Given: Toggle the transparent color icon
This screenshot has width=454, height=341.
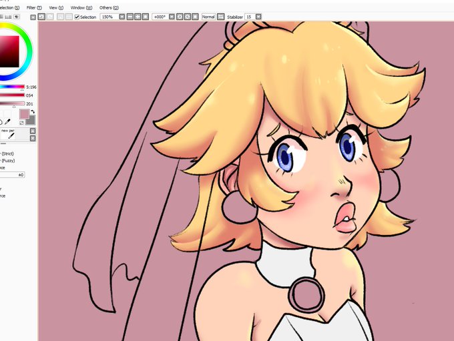Looking at the screenshot, I should click(22, 123).
